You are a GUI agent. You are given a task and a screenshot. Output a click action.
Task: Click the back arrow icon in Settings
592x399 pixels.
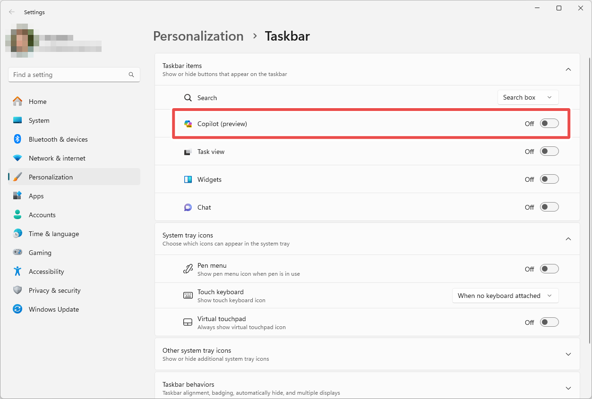(12, 12)
